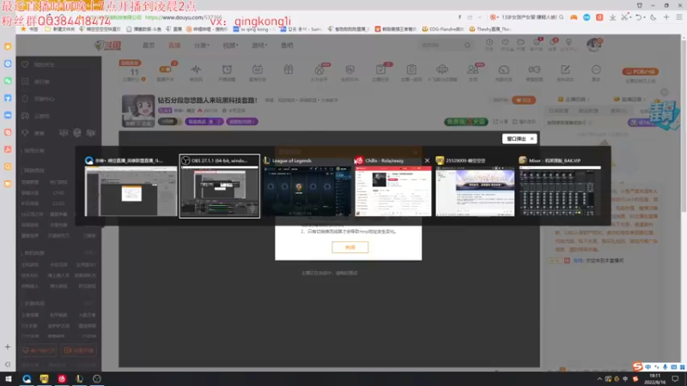Image resolution: width=687 pixels, height=386 pixels.
Task: Toggle the live broadcast switch
Action: tap(165, 69)
